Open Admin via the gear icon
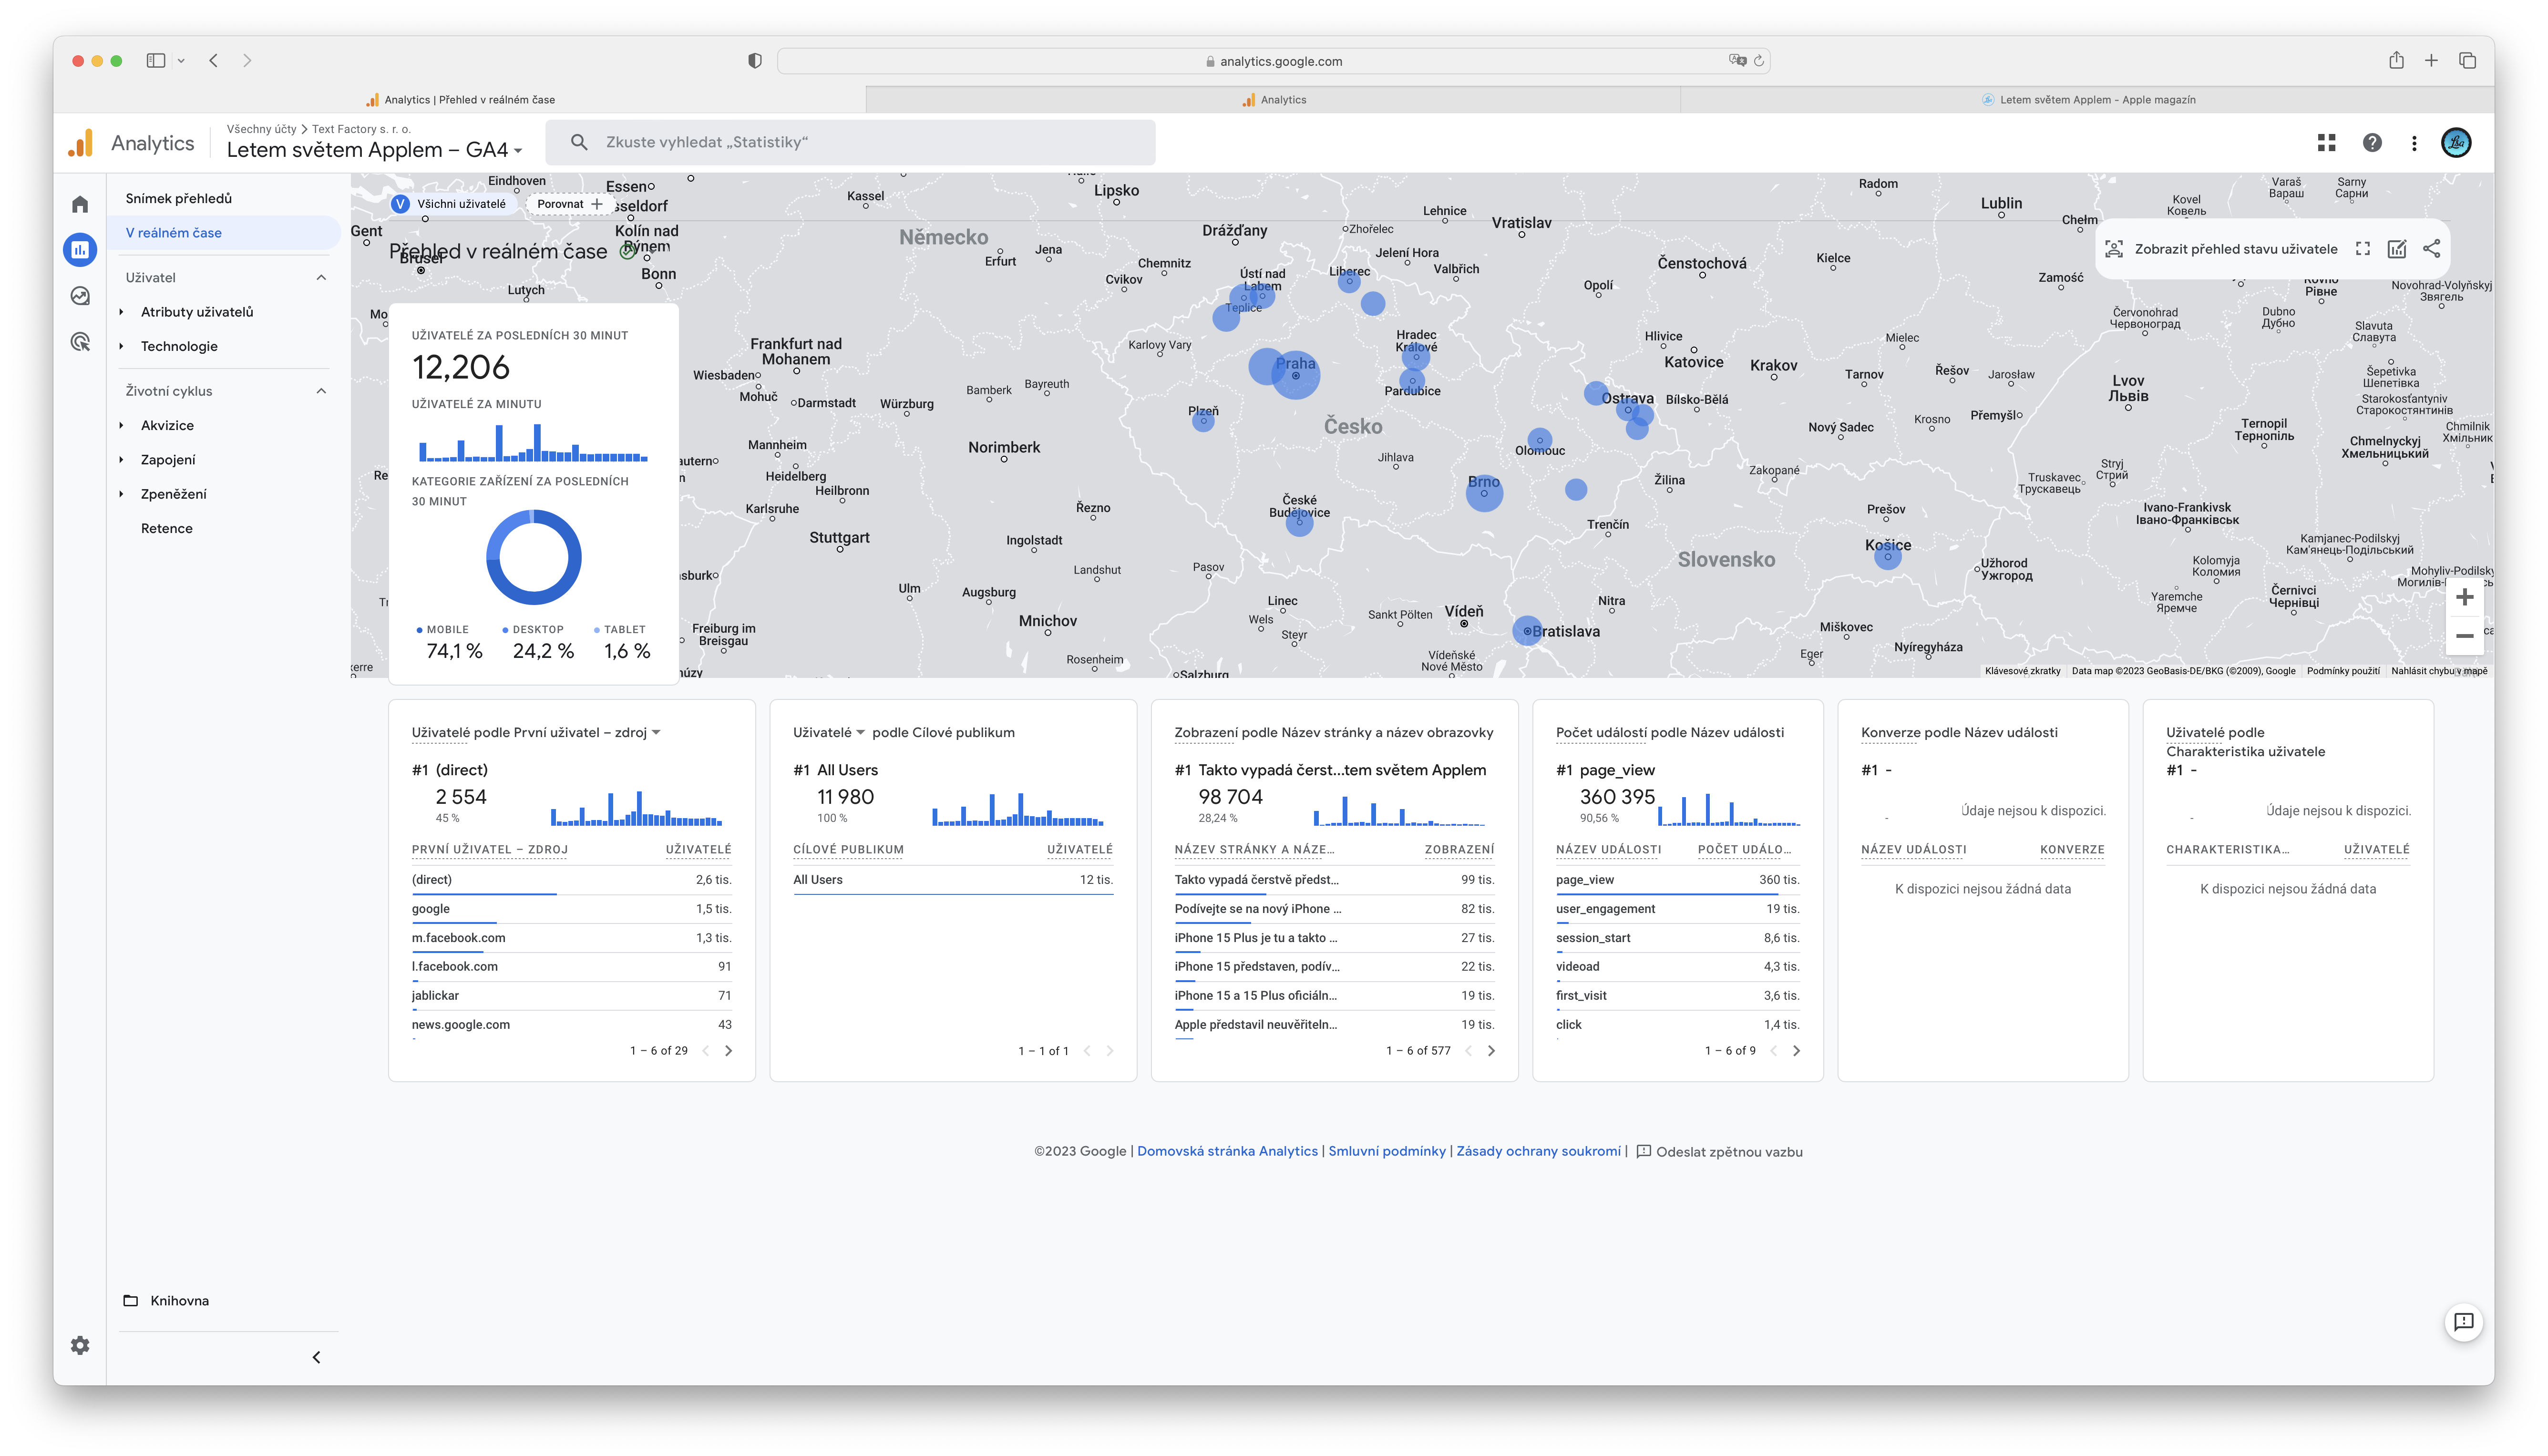 point(80,1345)
